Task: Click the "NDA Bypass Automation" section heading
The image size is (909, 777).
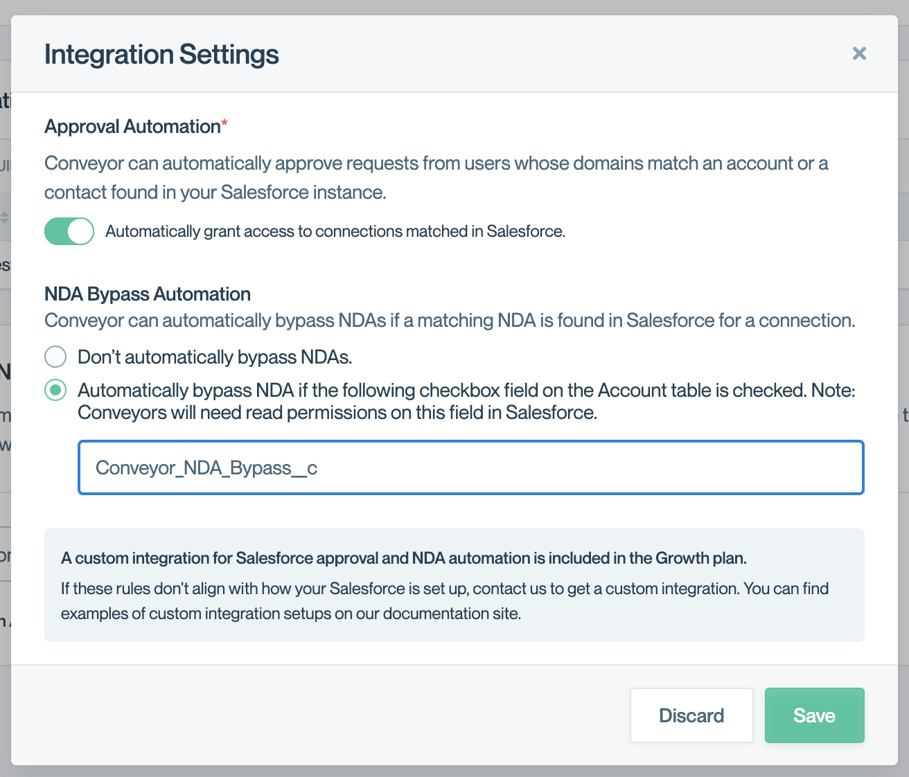Action: point(148,294)
